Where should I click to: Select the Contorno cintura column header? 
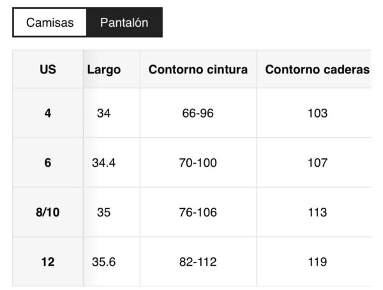point(198,69)
